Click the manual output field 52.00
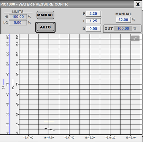The image size is (143, 142). tap(123, 20)
